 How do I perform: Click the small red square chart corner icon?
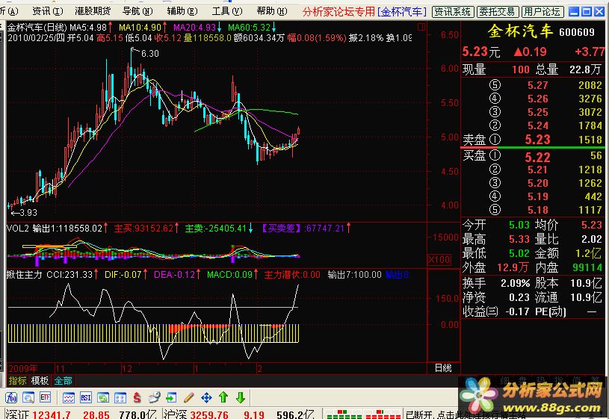[x=421, y=27]
